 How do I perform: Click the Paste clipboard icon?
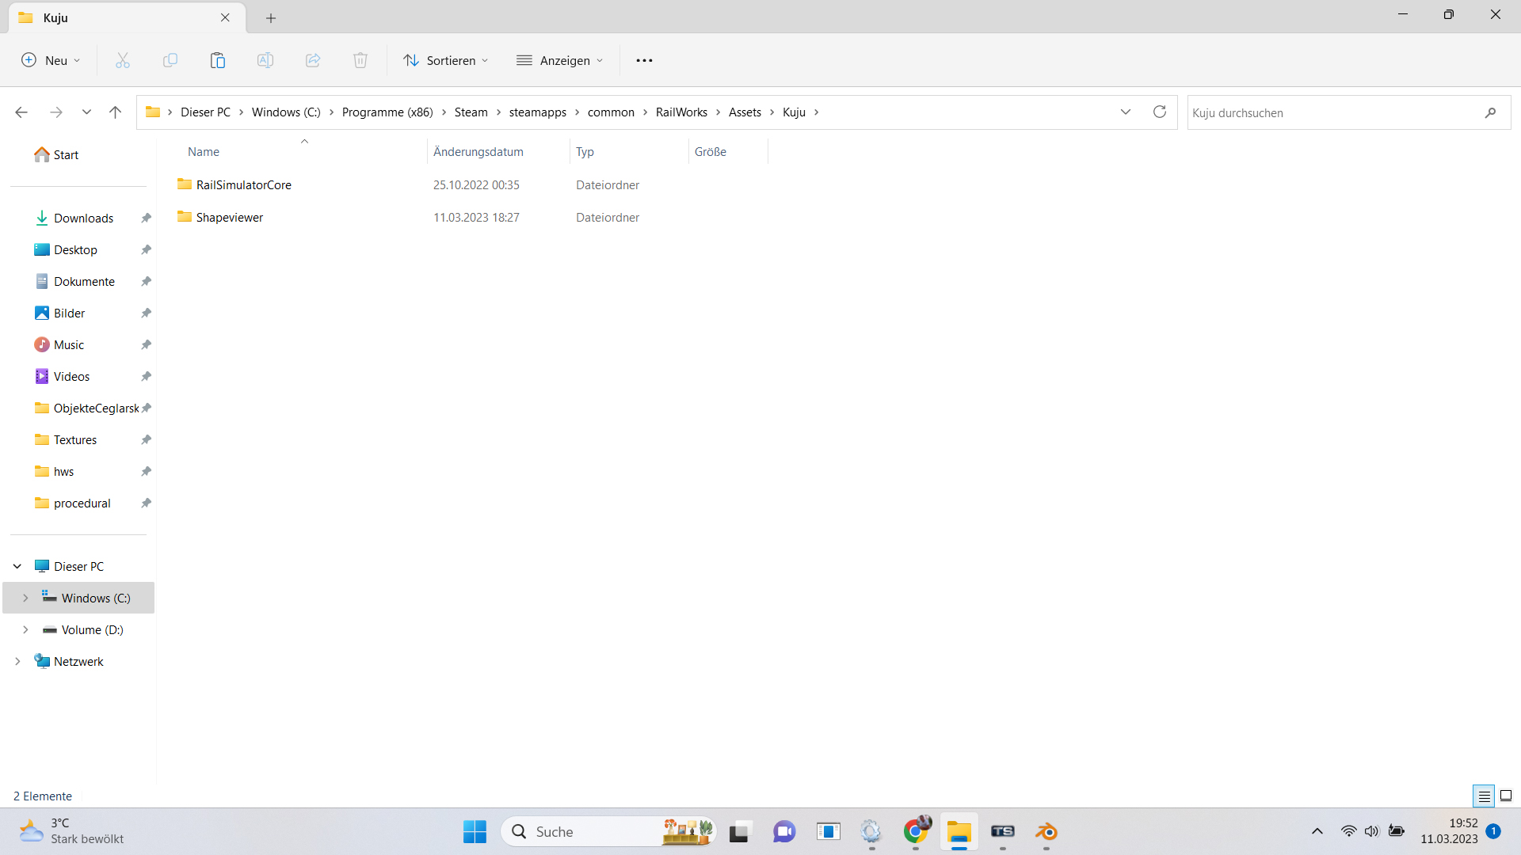pos(218,60)
